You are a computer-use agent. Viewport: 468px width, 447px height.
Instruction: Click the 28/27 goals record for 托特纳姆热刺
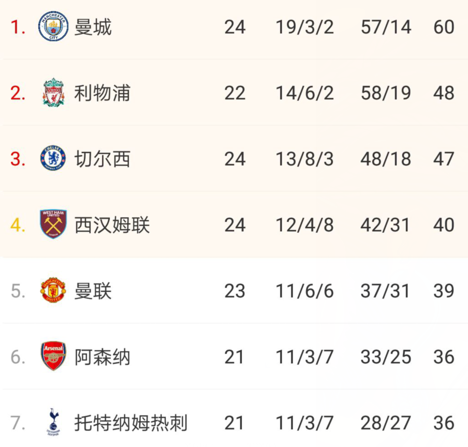[x=386, y=423]
